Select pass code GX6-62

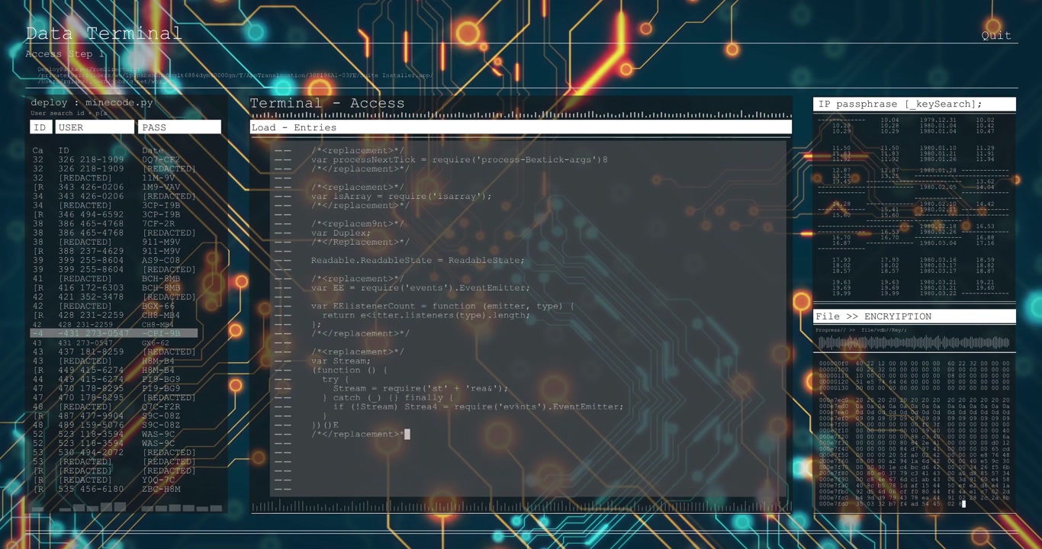click(x=156, y=342)
